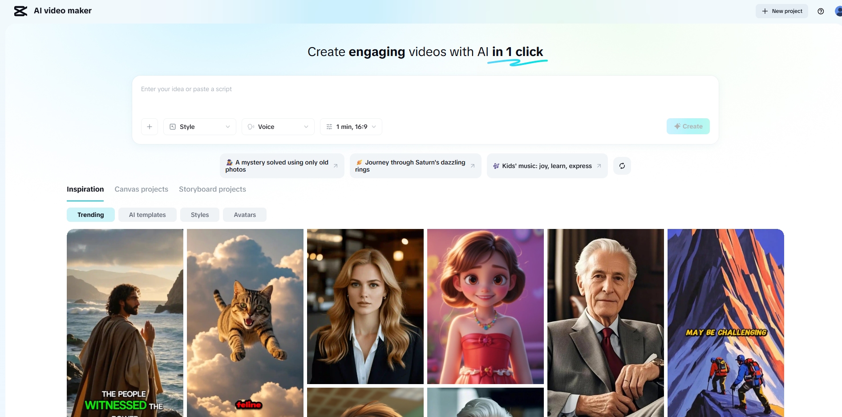The width and height of the screenshot is (842, 417).
Task: Switch to Canvas projects tab
Action: 141,189
